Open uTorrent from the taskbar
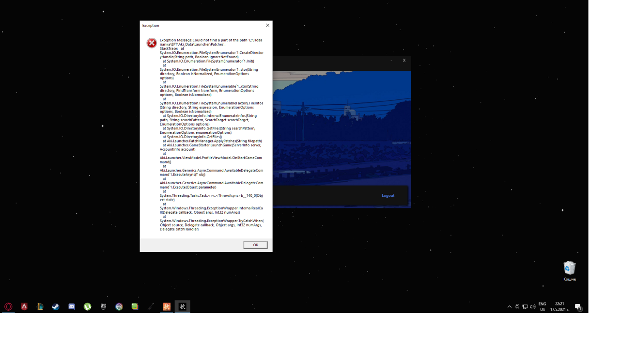 (88, 306)
